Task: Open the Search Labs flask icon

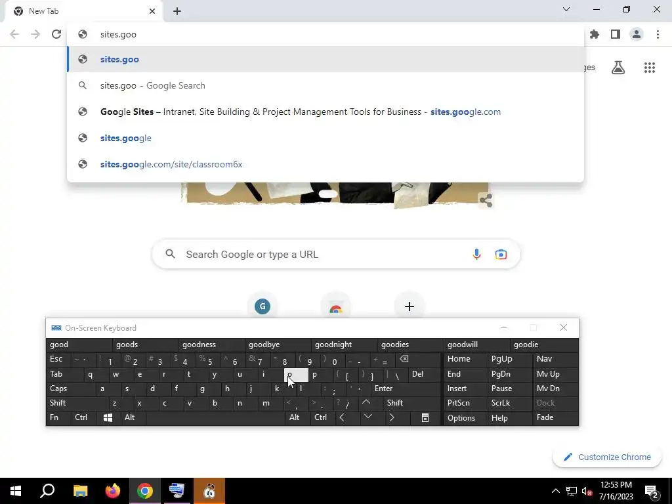Action: point(618,68)
